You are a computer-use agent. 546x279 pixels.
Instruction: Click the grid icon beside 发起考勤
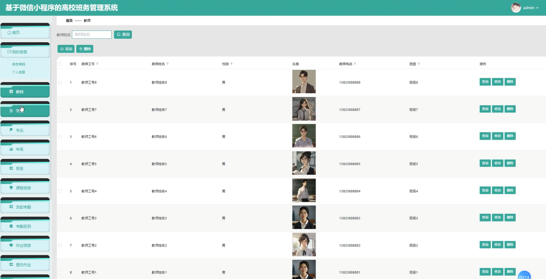[11, 206]
